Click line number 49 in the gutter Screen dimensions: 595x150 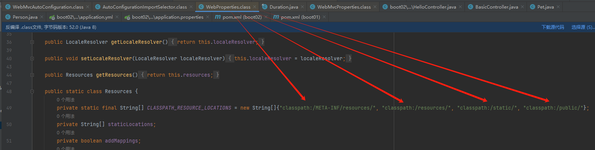coord(9,108)
